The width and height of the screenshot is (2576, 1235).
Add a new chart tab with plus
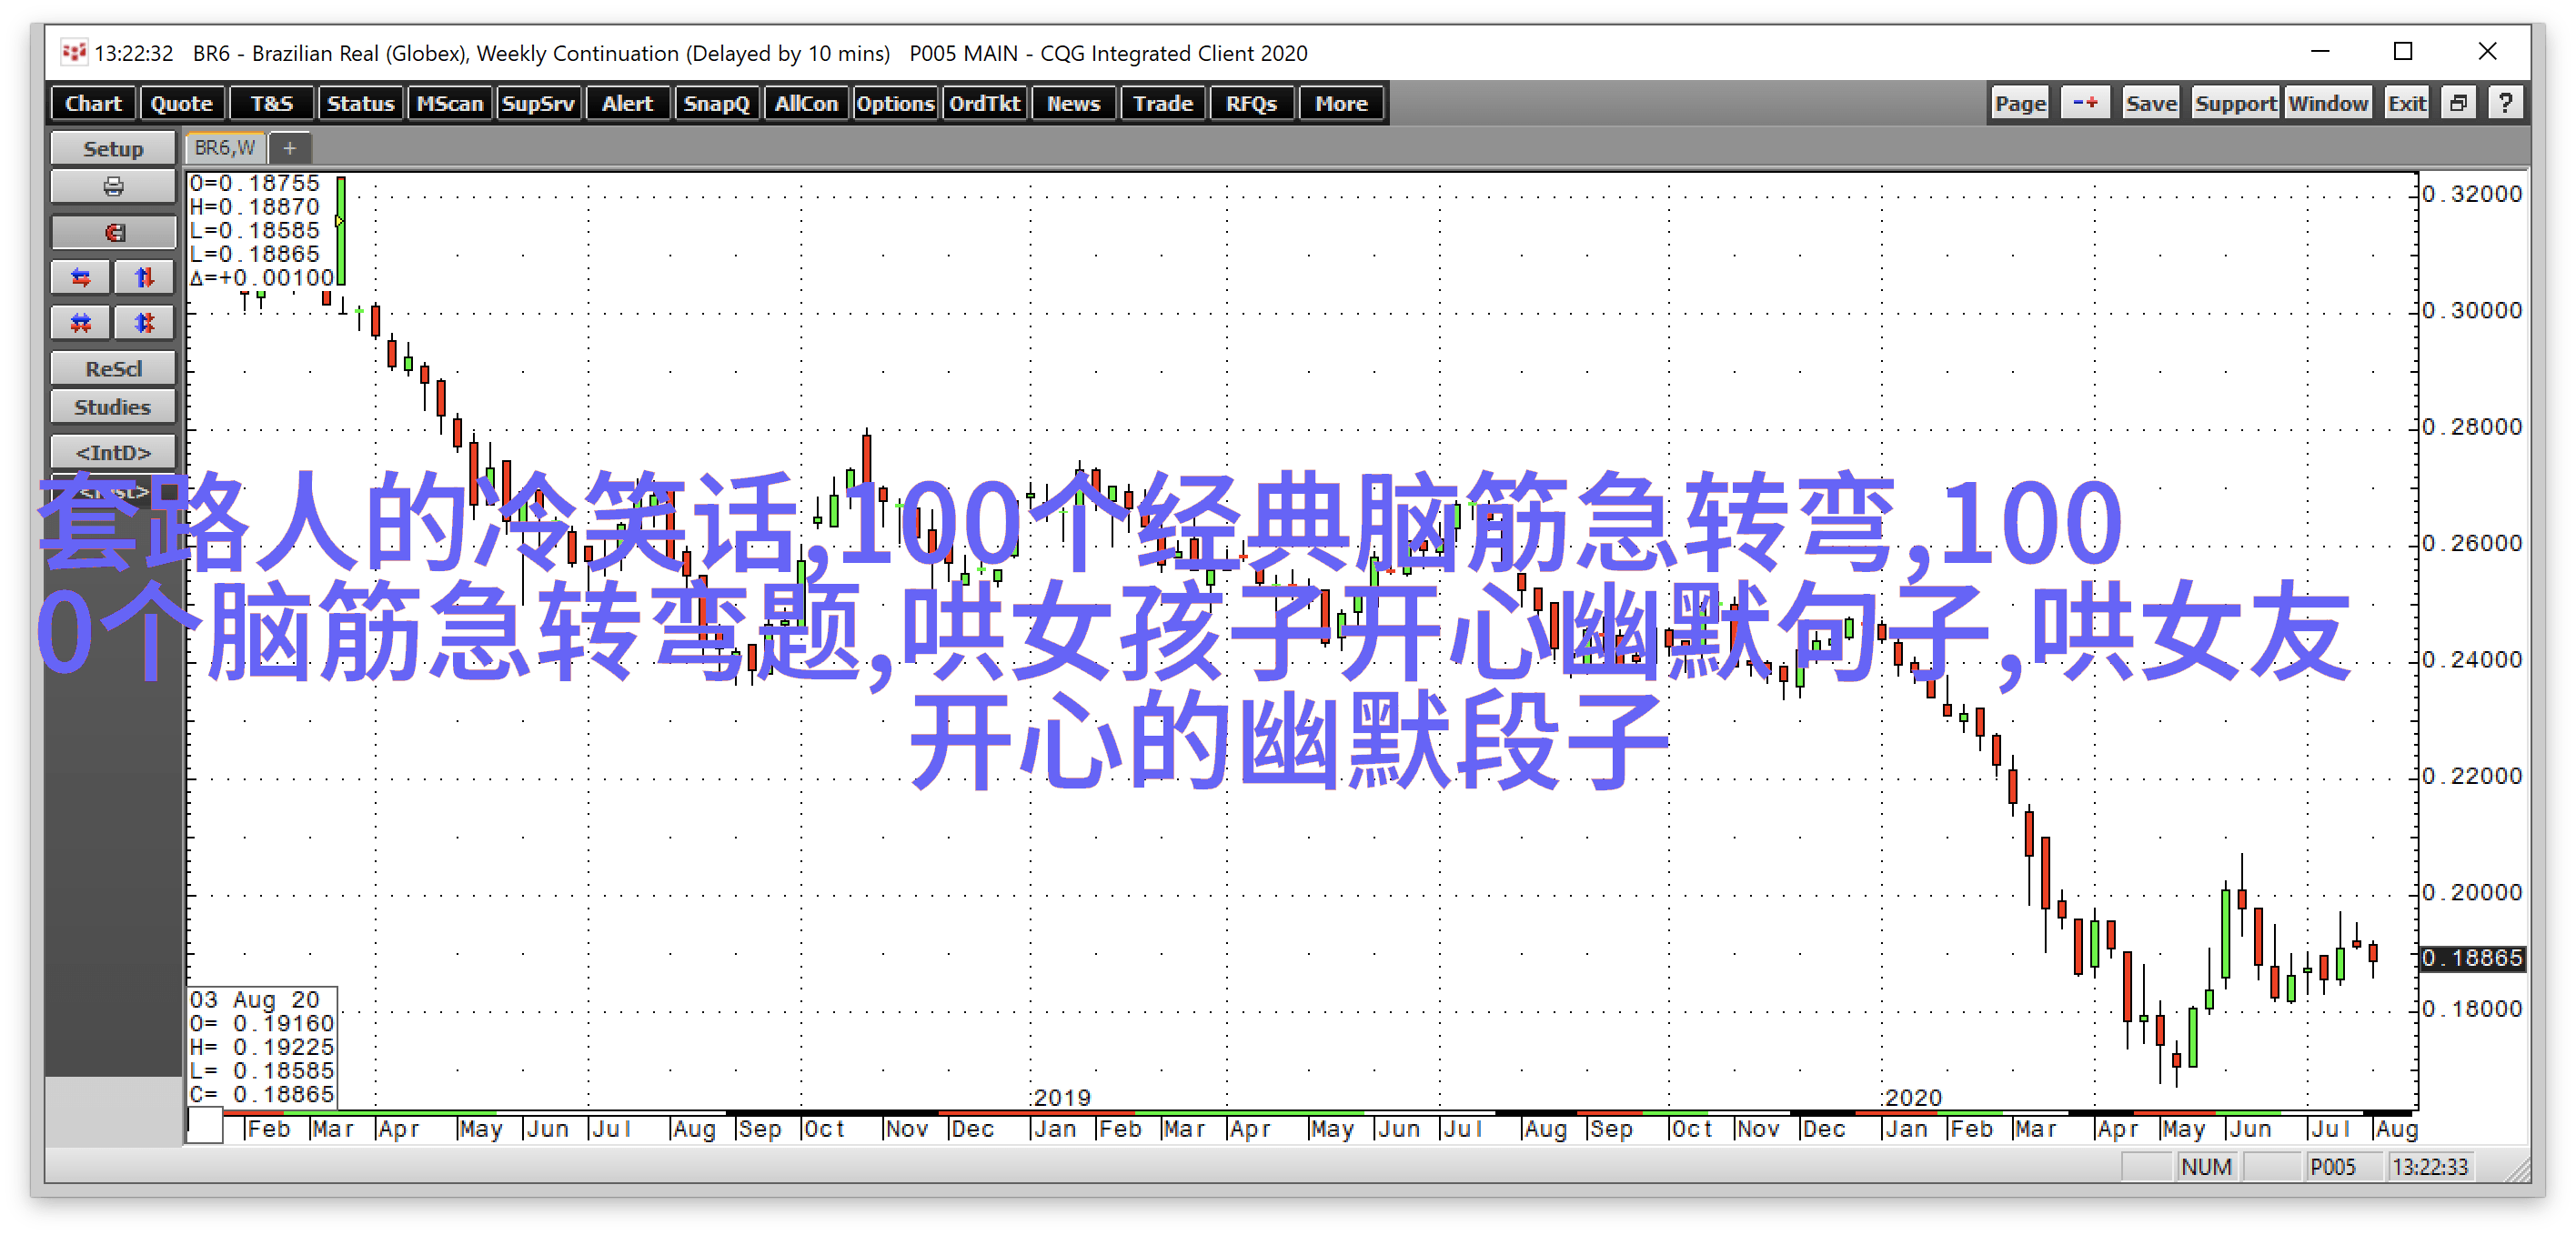point(290,149)
